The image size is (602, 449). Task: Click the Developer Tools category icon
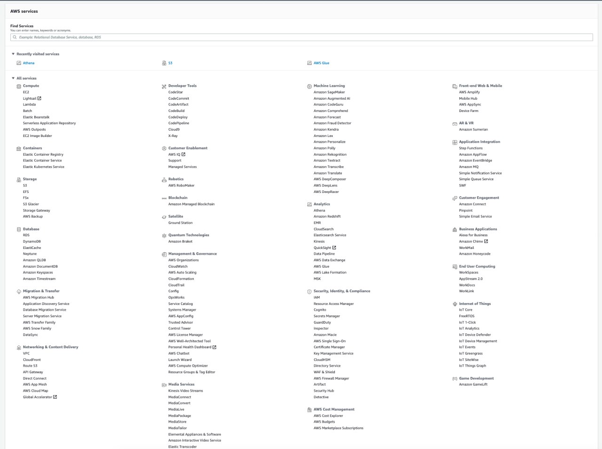164,86
